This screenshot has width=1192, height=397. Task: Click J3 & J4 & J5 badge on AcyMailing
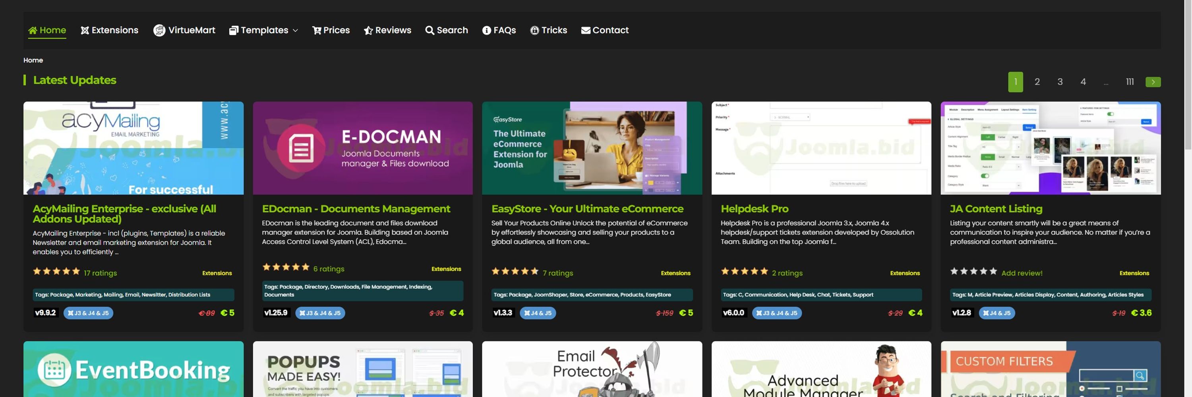[x=88, y=313]
